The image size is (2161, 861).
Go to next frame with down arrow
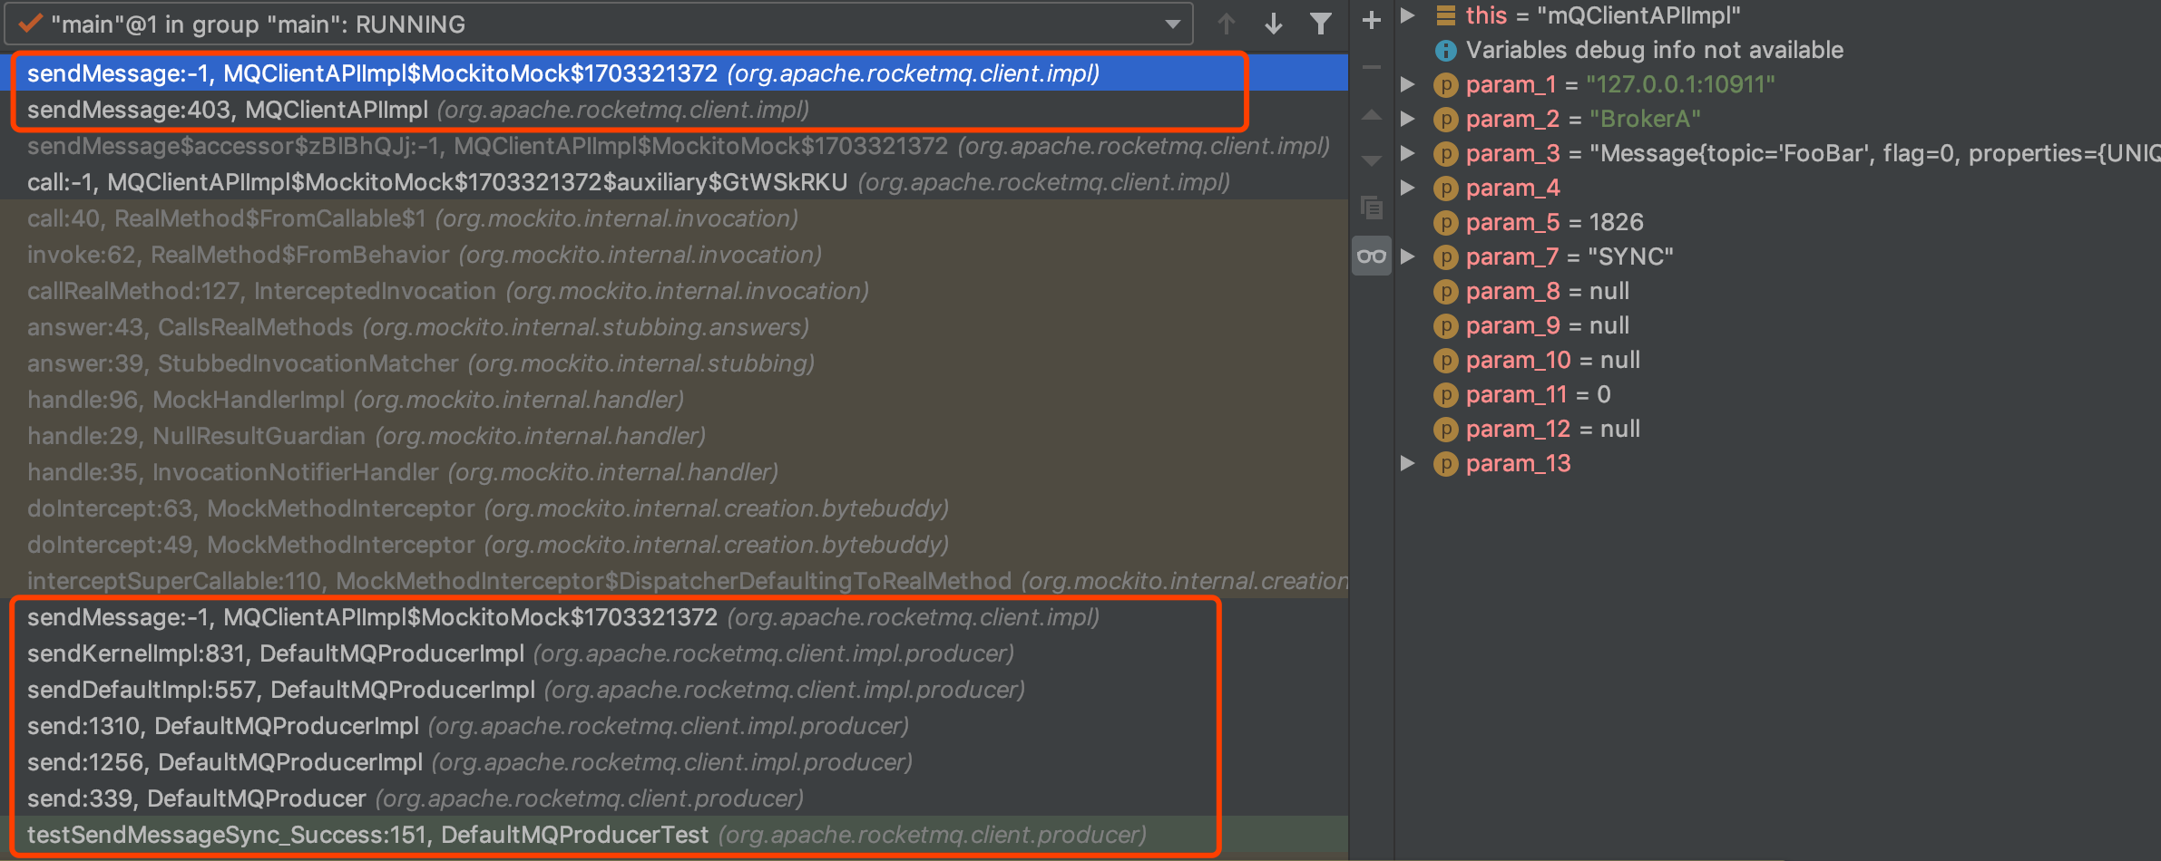tap(1274, 24)
